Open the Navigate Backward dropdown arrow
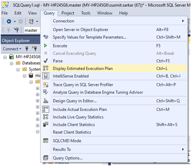Image resolution: width=191 pixels, height=166 pixels. click(x=15, y=22)
